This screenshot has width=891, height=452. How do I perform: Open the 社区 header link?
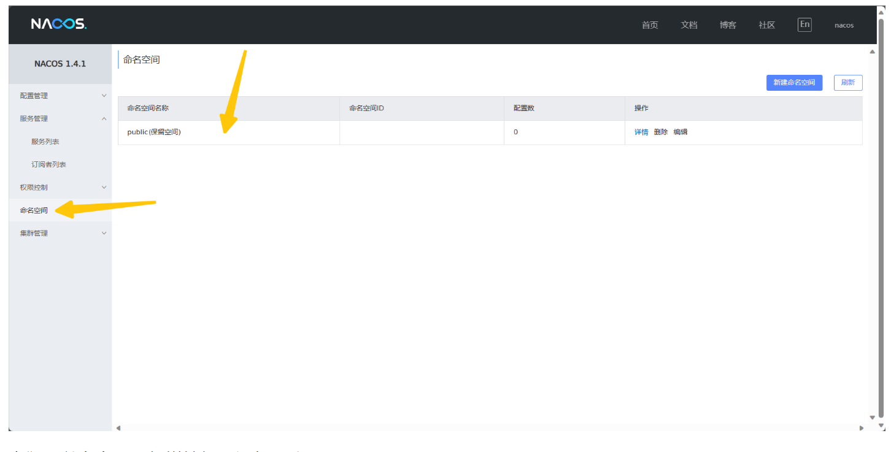coord(767,25)
